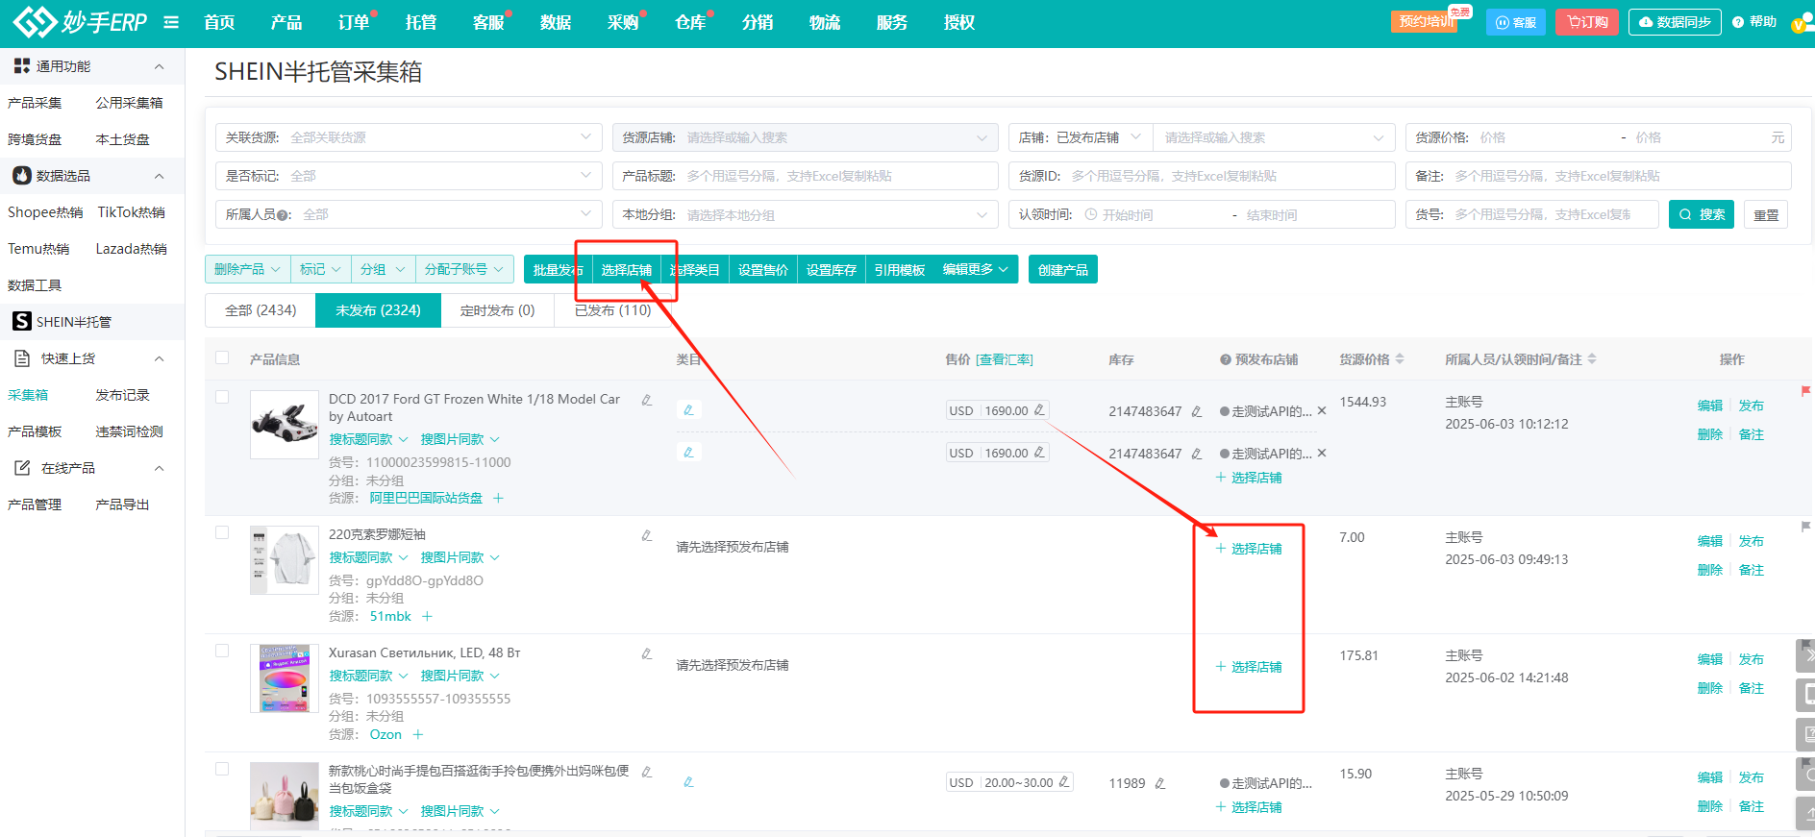Focus the 产品标题 search input
This screenshot has width=1815, height=837.
[x=805, y=176]
